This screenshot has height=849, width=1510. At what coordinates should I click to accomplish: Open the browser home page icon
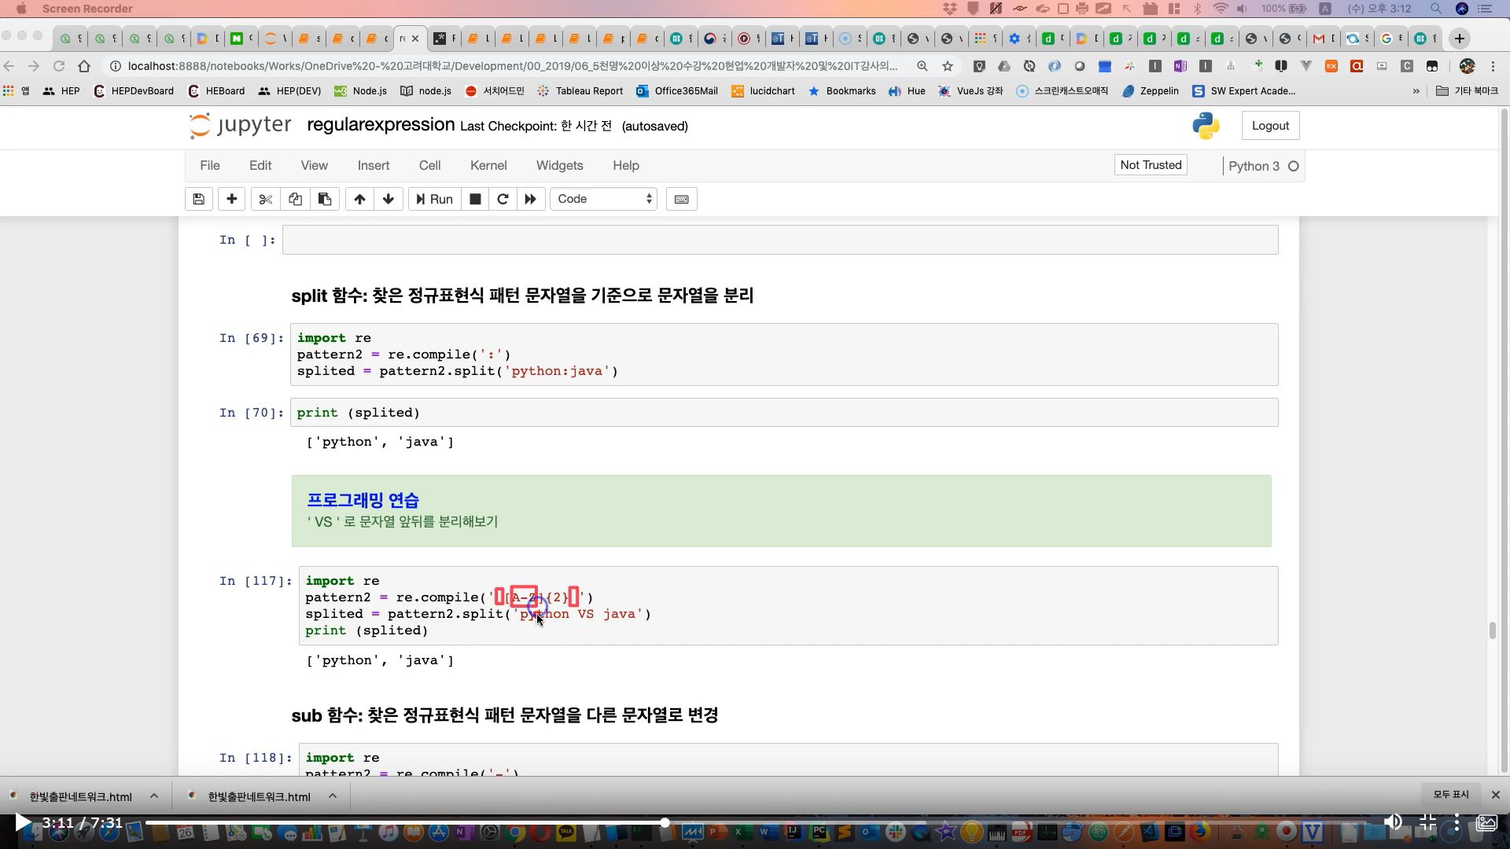pyautogui.click(x=84, y=66)
